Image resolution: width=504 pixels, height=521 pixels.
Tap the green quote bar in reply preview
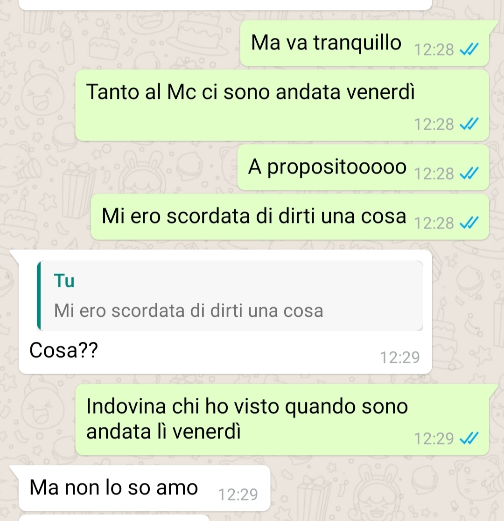[39, 296]
